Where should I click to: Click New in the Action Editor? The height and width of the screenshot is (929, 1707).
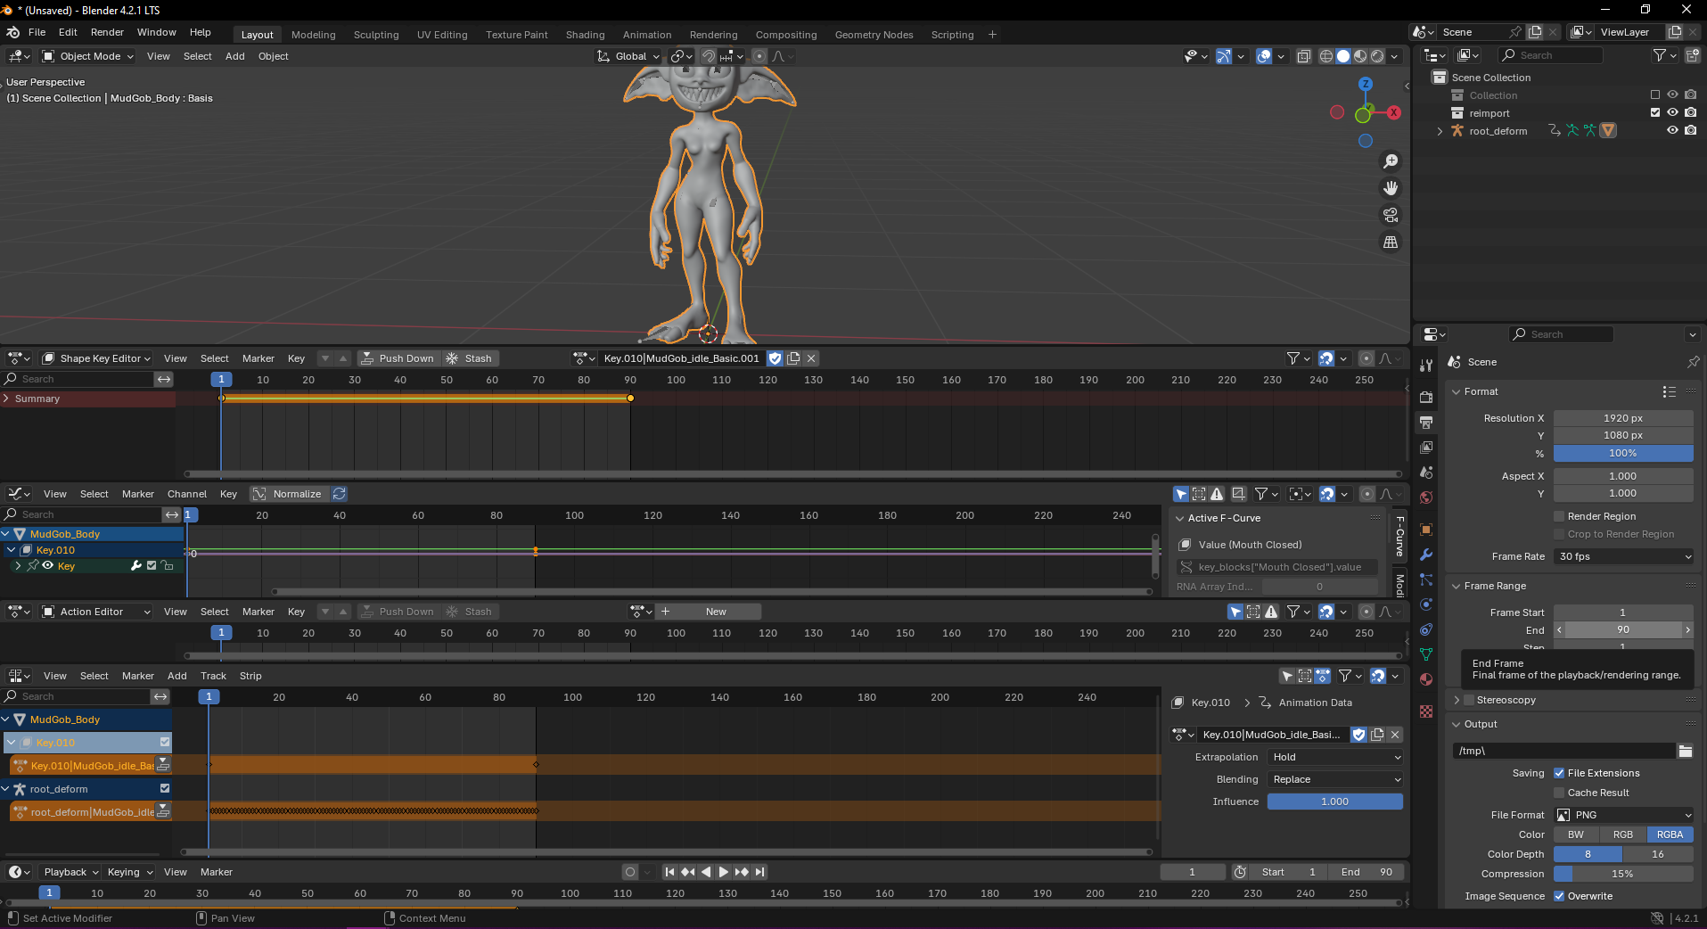710,612
